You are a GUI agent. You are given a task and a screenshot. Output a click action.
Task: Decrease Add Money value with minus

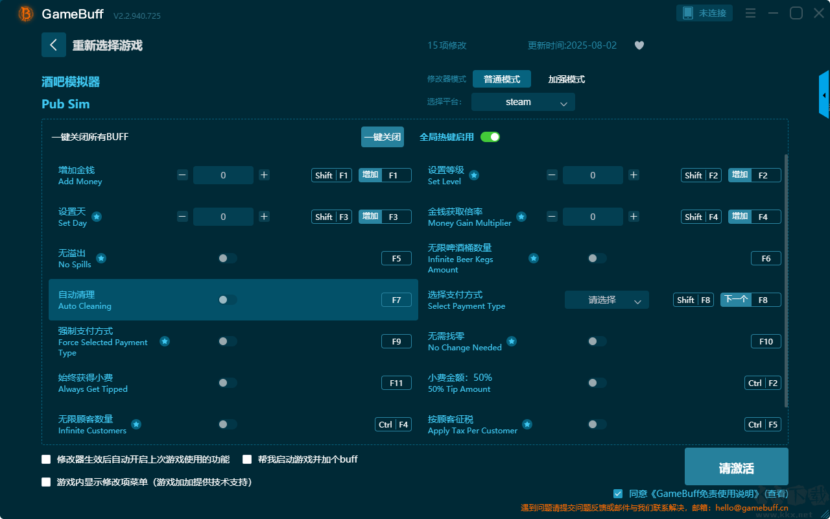click(x=183, y=175)
